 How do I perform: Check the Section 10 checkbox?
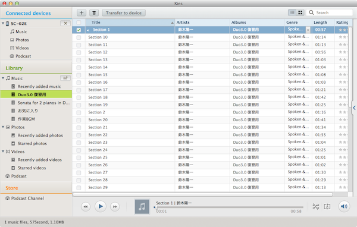79,37
